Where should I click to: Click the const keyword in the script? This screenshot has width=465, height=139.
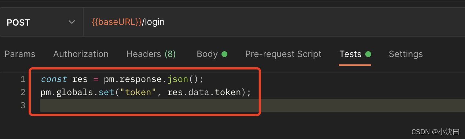(54, 79)
